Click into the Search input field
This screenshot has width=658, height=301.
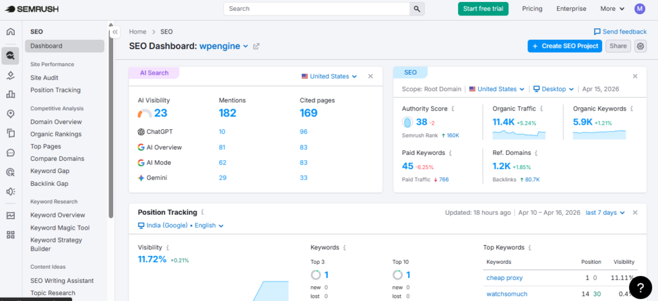tap(317, 9)
